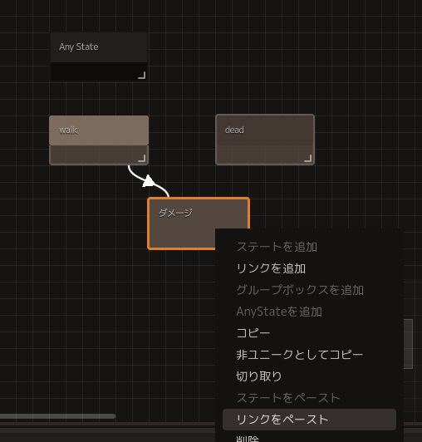The image size is (422, 442).
Task: Choose リンクをペースト menu entry
Action: (309, 420)
